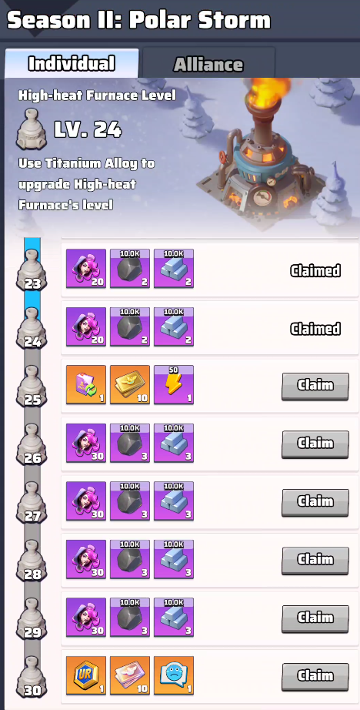Tap the gold ticket icon in level 25 rewards

(130, 385)
